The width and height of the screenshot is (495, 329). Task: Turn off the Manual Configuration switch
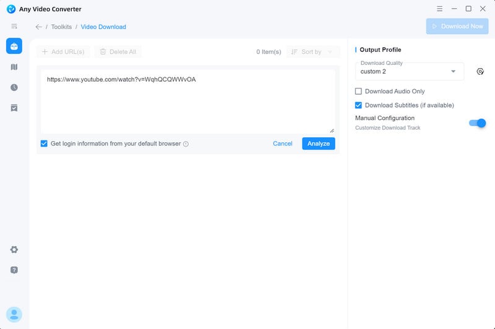pyautogui.click(x=477, y=123)
